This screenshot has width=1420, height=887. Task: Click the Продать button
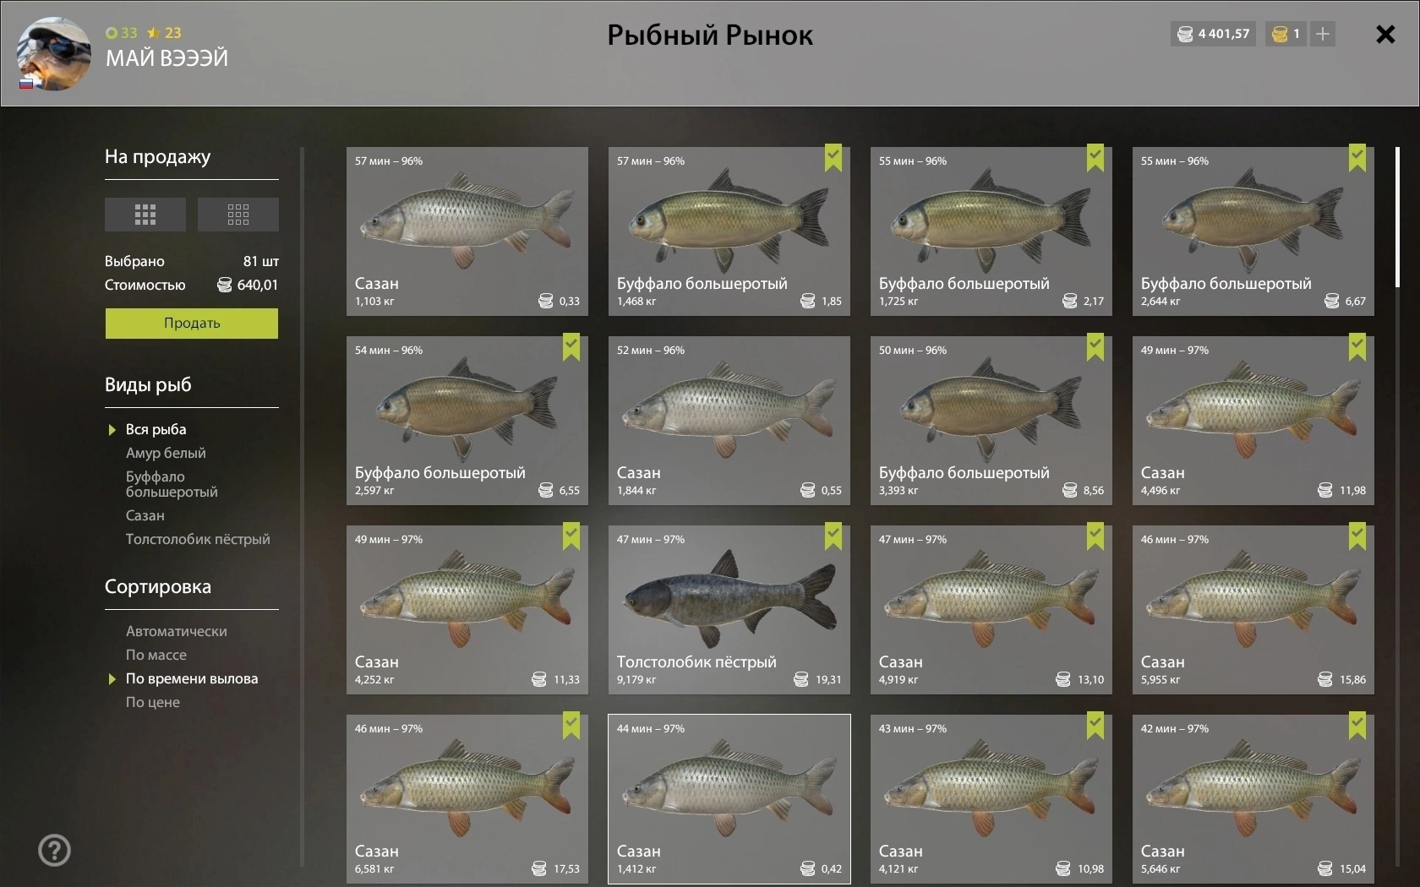(x=192, y=323)
